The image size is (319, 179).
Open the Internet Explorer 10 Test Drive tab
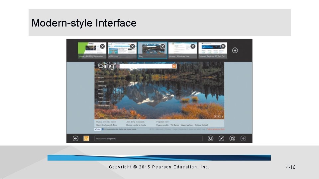pos(213,50)
